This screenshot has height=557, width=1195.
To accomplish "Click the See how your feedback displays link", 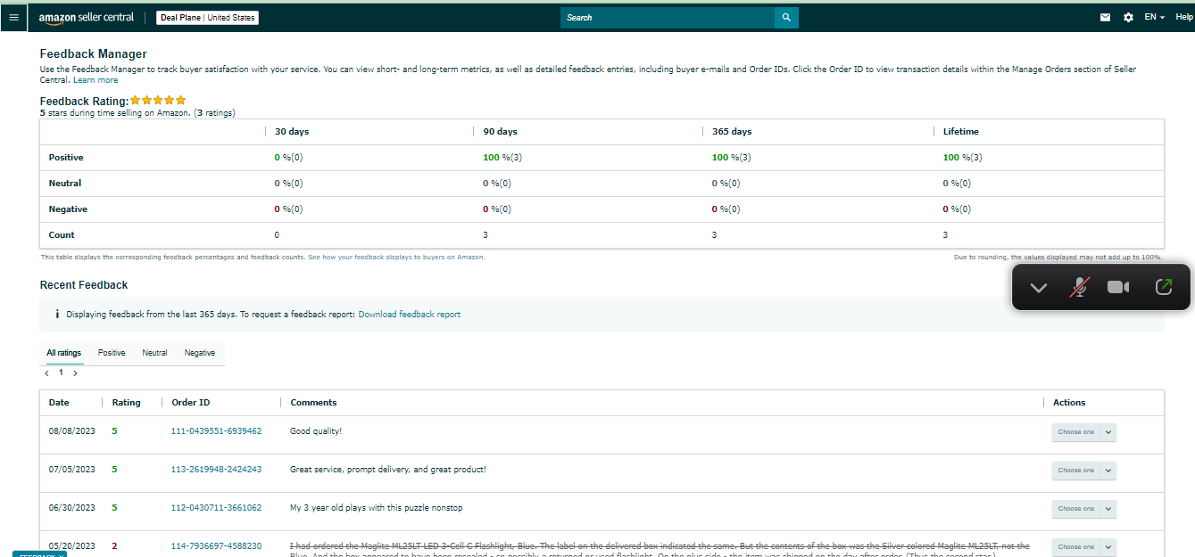I will pyautogui.click(x=396, y=257).
